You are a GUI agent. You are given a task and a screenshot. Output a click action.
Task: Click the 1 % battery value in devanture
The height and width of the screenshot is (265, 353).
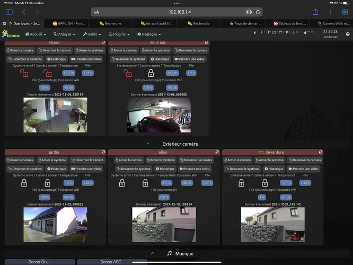(262, 197)
